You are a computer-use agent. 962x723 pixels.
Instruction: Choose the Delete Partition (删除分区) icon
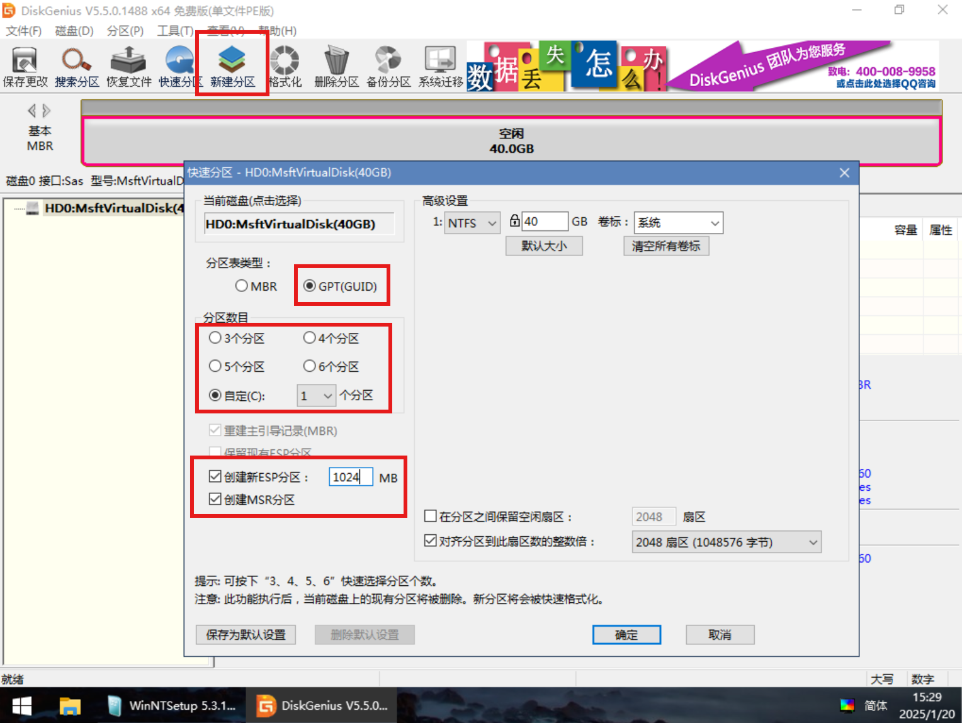(336, 67)
